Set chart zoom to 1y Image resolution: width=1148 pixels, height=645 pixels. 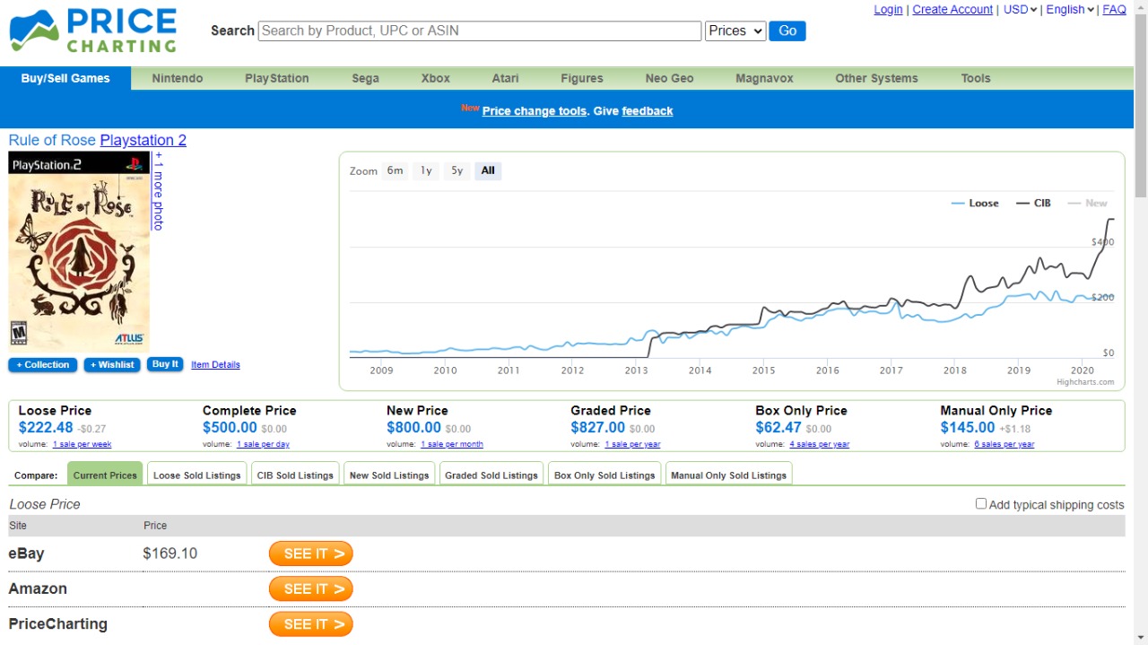pos(426,170)
